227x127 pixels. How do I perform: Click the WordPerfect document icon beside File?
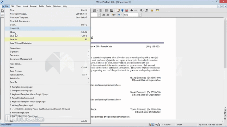point(3,6)
